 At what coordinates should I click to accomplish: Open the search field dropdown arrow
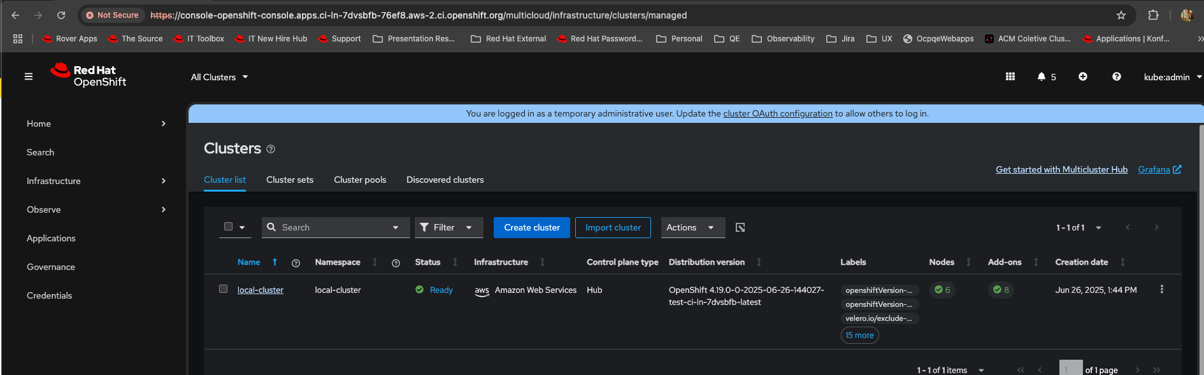[396, 227]
